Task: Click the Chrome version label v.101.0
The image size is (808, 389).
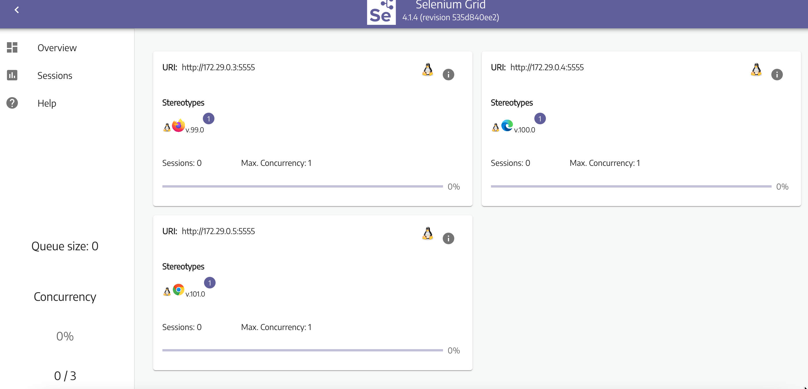Action: tap(195, 294)
